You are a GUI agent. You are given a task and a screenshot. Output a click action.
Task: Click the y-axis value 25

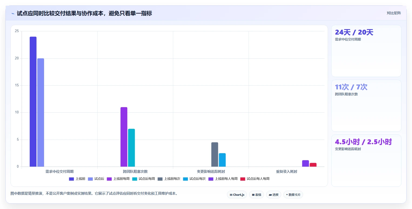17,31
